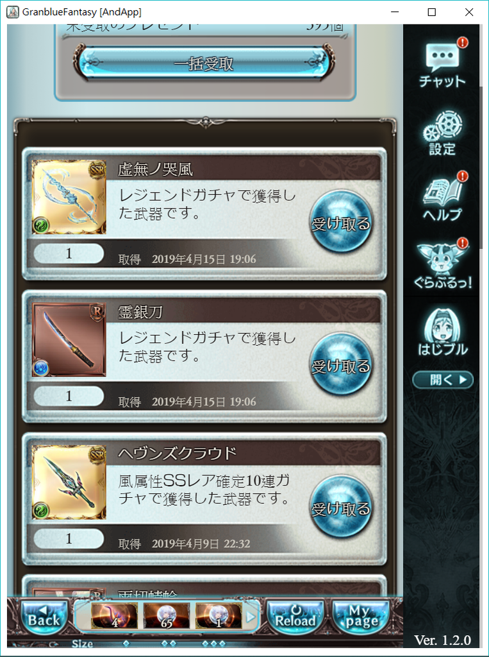The width and height of the screenshot is (489, 657).
Task: Select 虚無ノ哭風 SSR weapon thumbnail
Action: (x=69, y=196)
